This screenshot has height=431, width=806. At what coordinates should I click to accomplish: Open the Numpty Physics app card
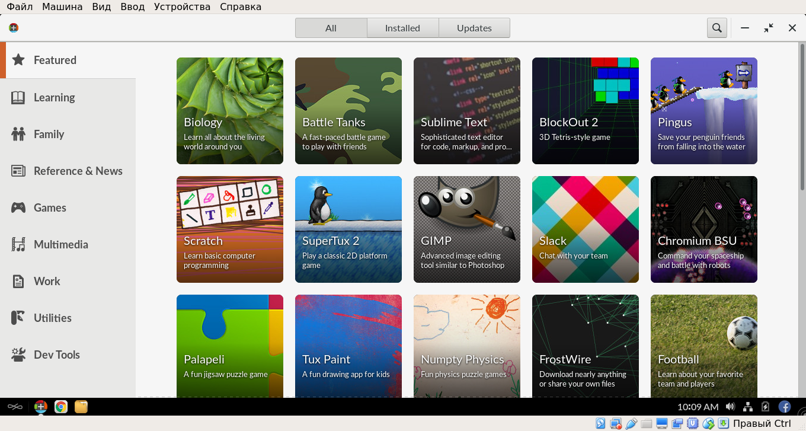[467, 346]
